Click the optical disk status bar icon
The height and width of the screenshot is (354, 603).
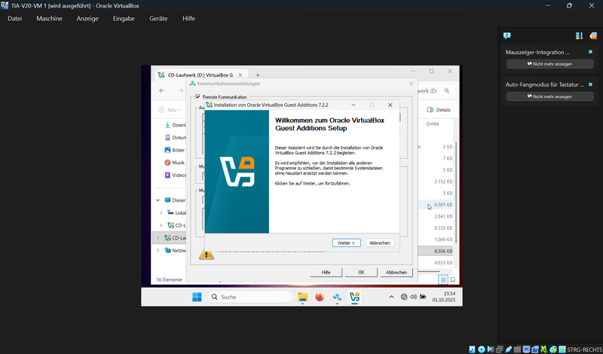tap(482, 349)
